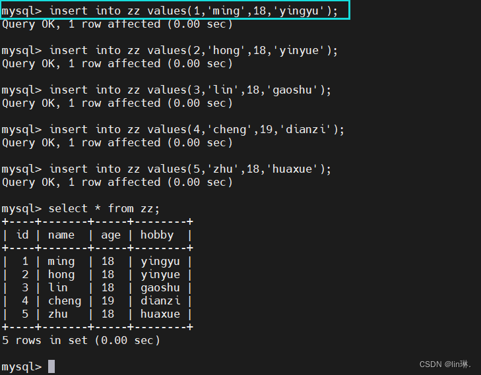The width and height of the screenshot is (481, 375).
Task: Click the '5 rows in set' summary line
Action: point(81,340)
